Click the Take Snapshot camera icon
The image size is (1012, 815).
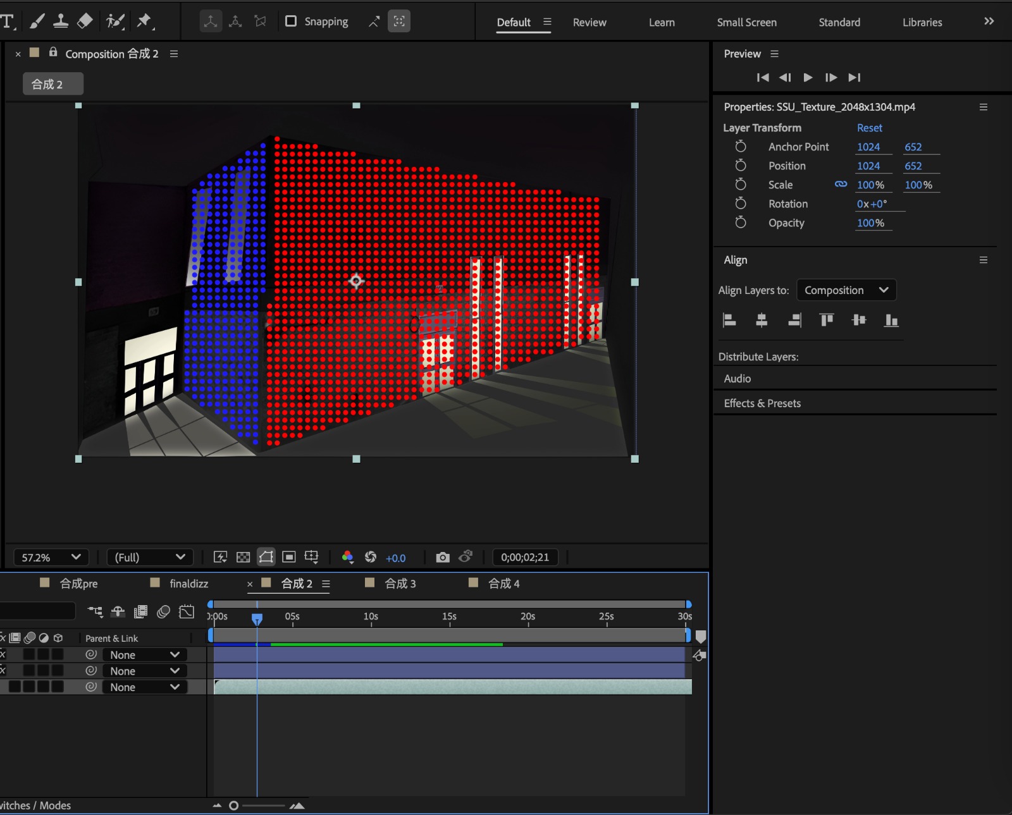click(x=443, y=557)
